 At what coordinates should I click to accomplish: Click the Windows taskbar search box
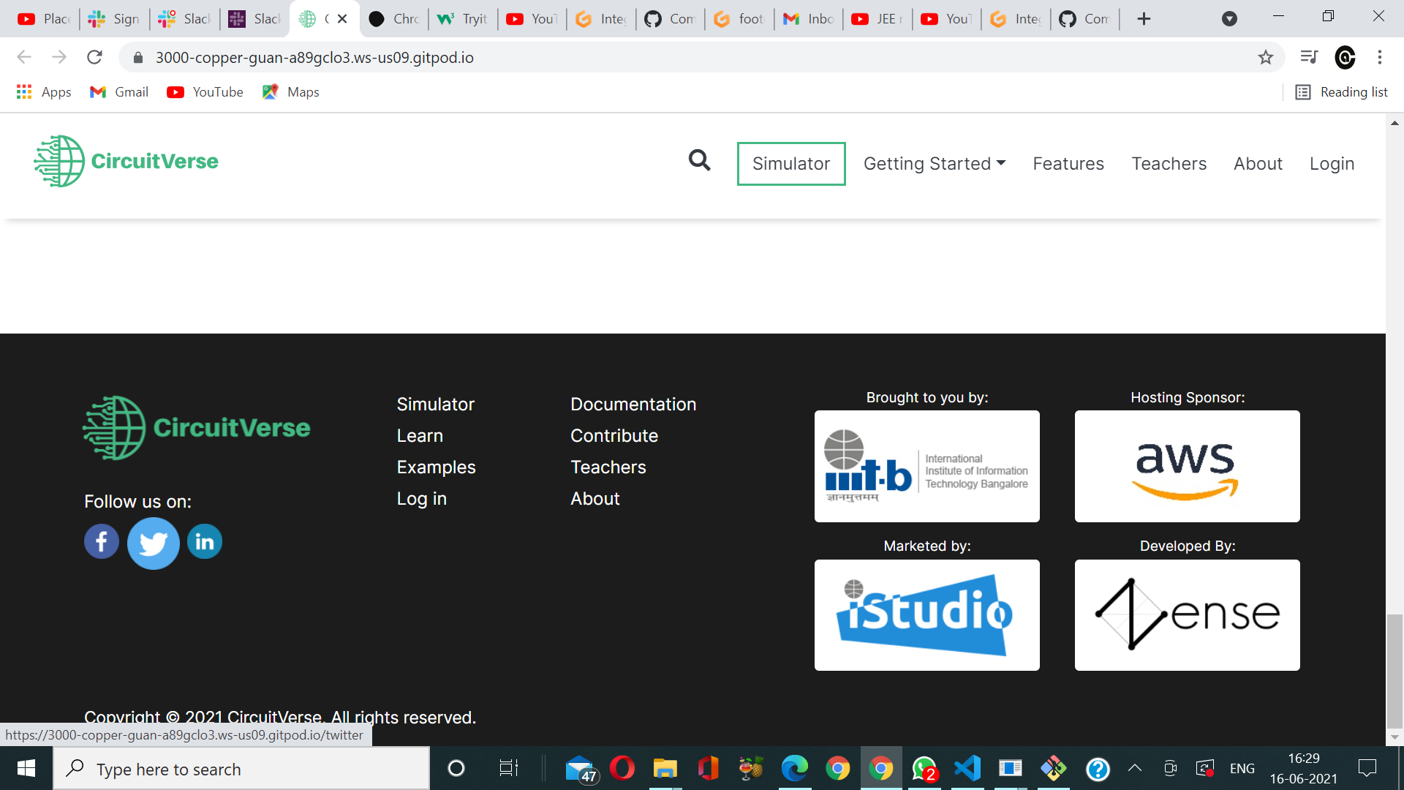point(241,769)
